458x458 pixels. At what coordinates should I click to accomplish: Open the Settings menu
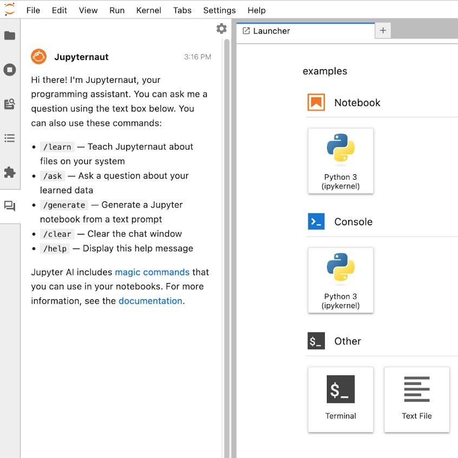[x=219, y=10]
